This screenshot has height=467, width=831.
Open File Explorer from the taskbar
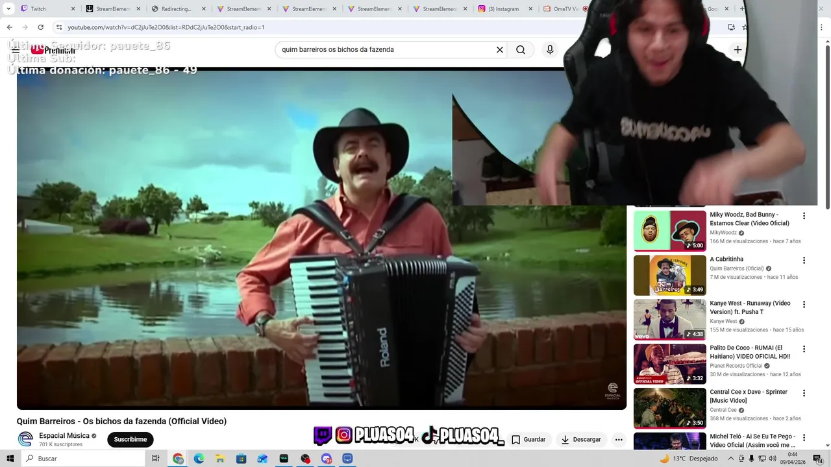[x=220, y=459]
